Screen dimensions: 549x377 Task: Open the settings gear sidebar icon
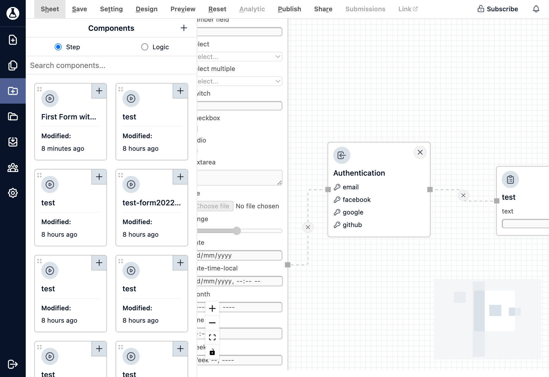coord(13,193)
